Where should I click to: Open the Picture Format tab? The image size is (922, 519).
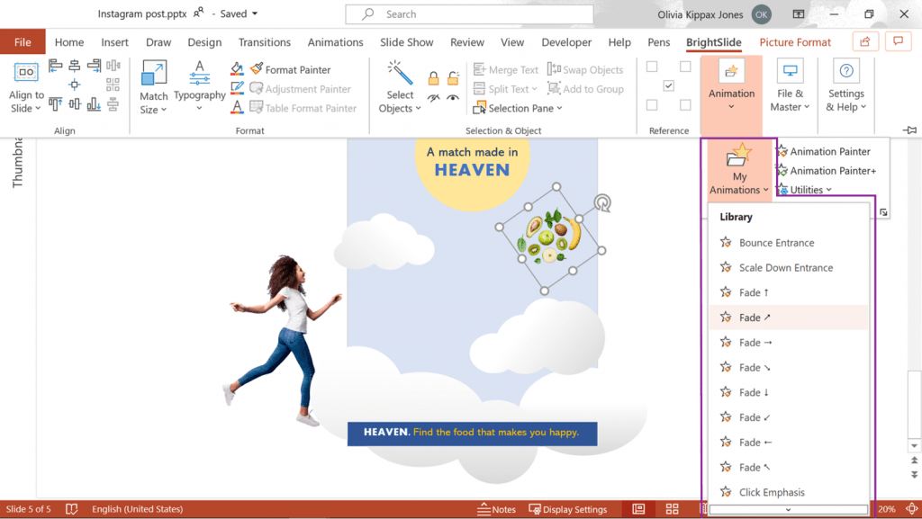pyautogui.click(x=795, y=41)
